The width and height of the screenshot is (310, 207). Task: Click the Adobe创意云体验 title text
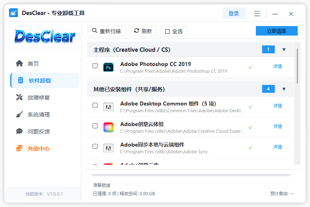pyautogui.click(x=142, y=124)
